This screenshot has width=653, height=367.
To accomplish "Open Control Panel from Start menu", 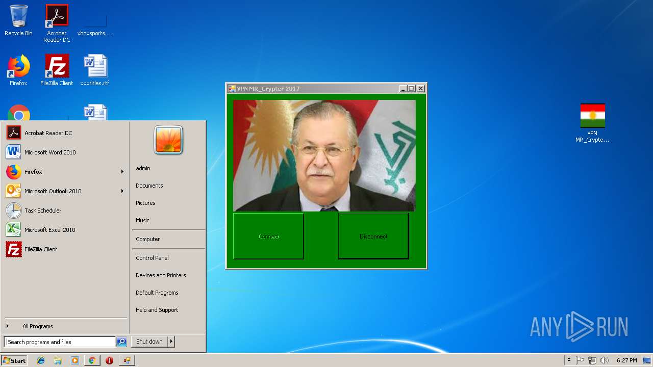I will [x=152, y=258].
